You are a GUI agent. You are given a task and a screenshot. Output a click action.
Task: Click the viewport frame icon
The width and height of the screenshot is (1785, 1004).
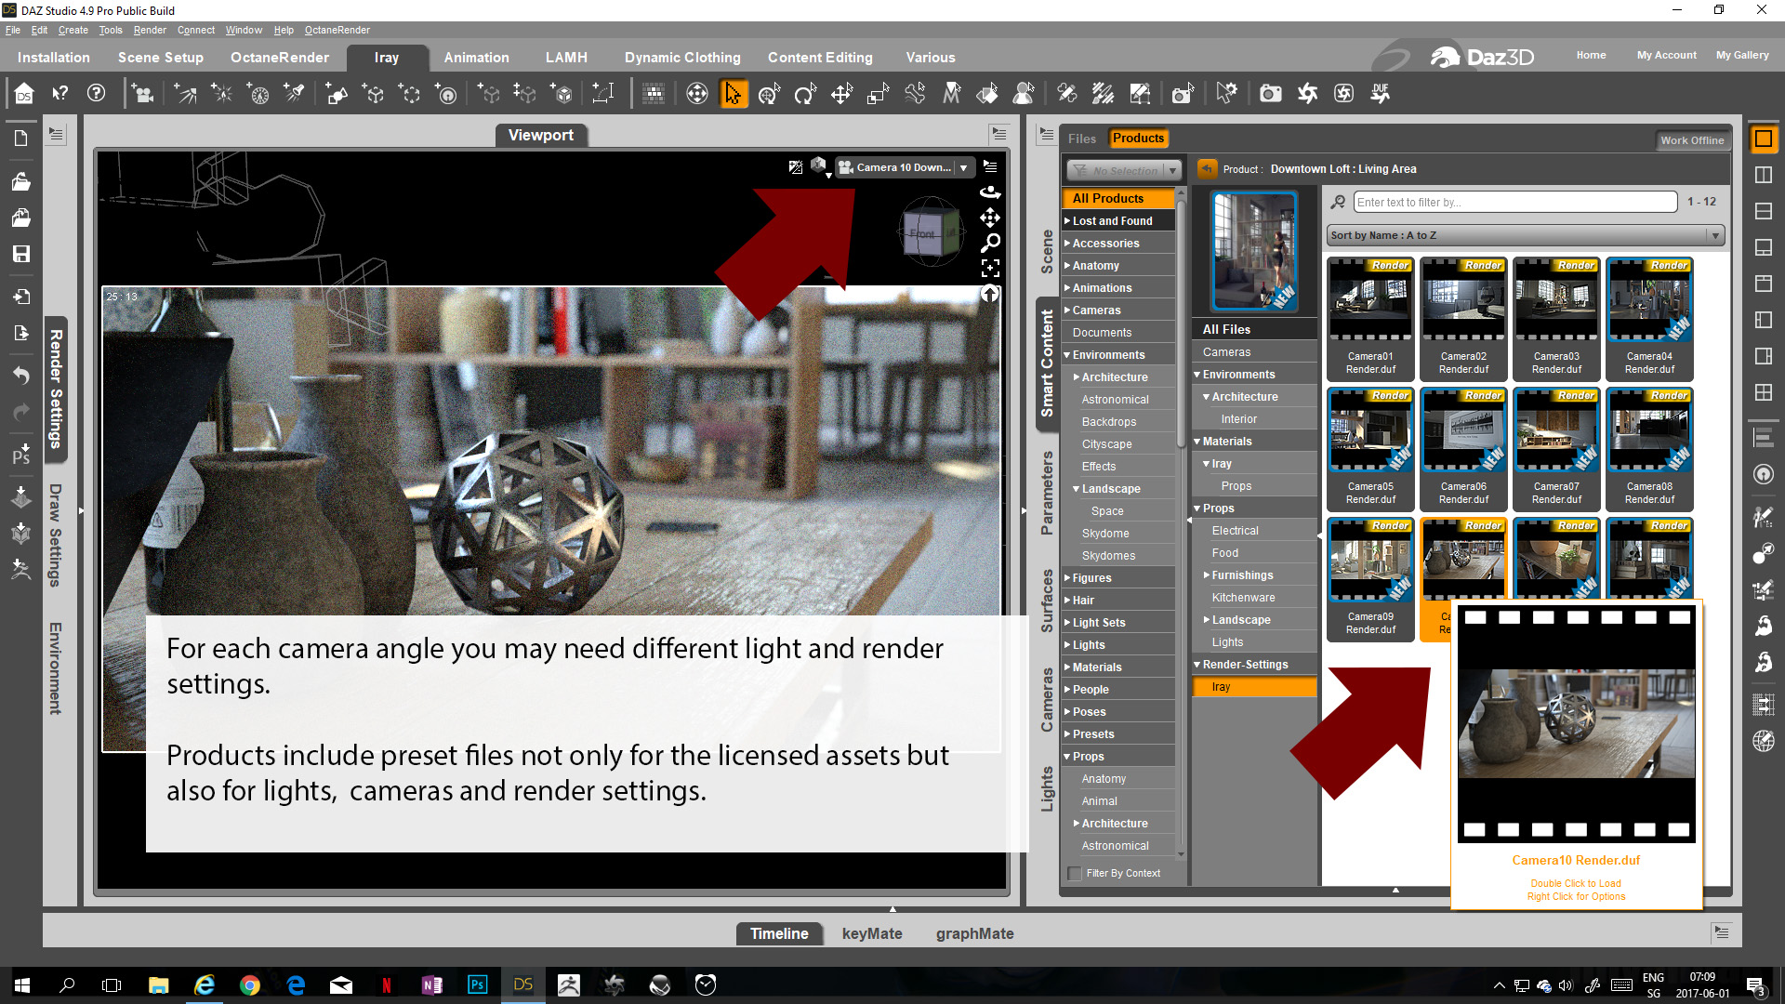[990, 269]
